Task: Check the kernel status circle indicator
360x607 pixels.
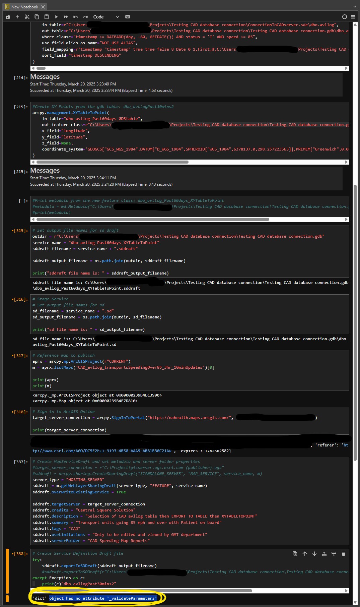Action: click(345, 17)
